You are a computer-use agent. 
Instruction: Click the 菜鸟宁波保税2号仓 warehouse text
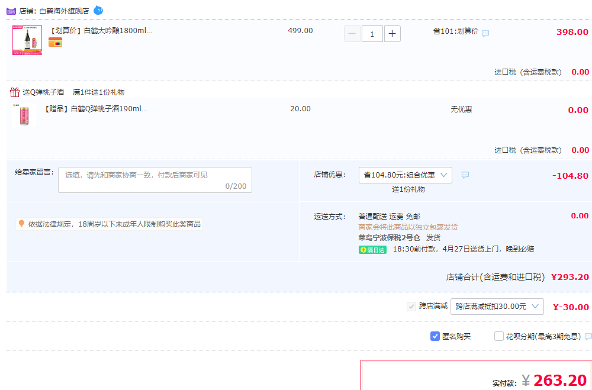point(389,237)
